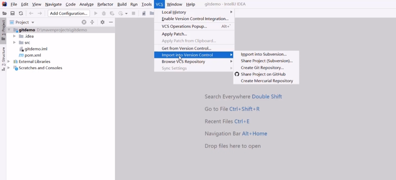
Task: Open the Code menu
Action: pos(71,4)
